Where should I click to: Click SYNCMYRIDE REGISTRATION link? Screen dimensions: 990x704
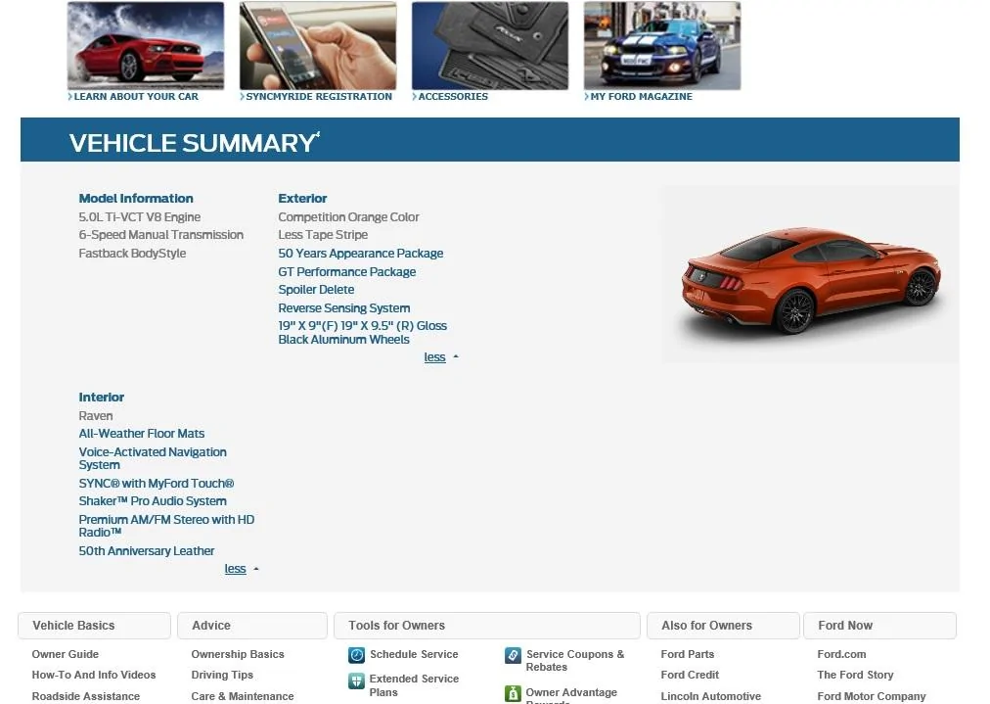coord(319,97)
